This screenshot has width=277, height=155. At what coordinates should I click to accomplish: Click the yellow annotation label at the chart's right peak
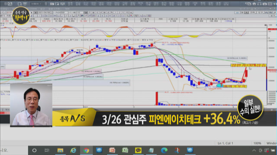click(x=248, y=65)
